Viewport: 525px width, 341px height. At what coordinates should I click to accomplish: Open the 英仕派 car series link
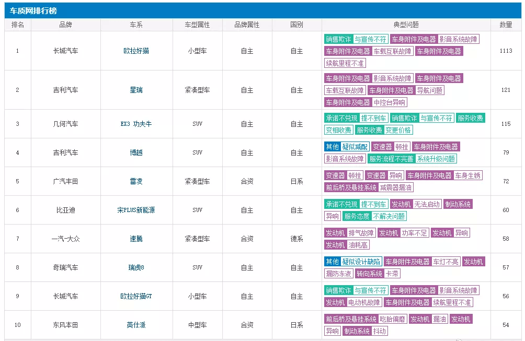[136, 325]
